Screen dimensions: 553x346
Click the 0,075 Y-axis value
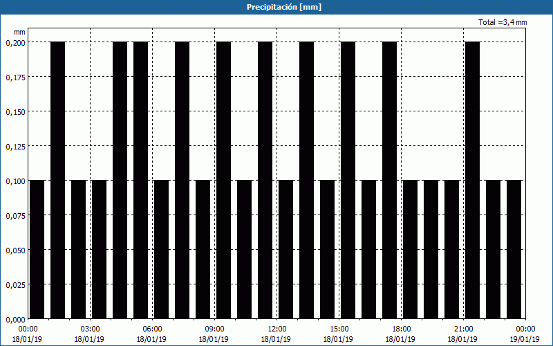pyautogui.click(x=16, y=215)
